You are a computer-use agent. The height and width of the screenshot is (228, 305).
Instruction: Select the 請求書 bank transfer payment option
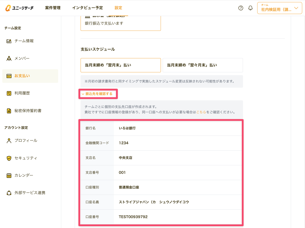point(120,23)
